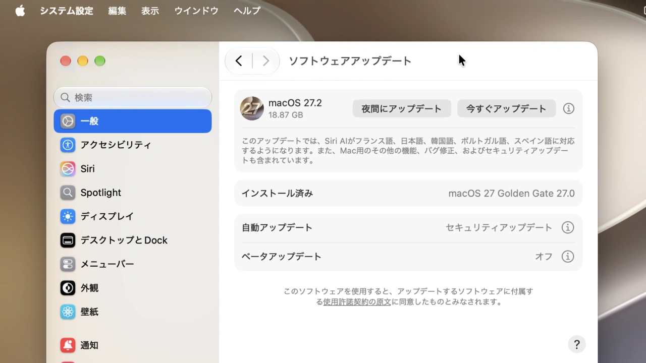
Task: Click the デスクトップとDock sidebar icon
Action: [68, 240]
